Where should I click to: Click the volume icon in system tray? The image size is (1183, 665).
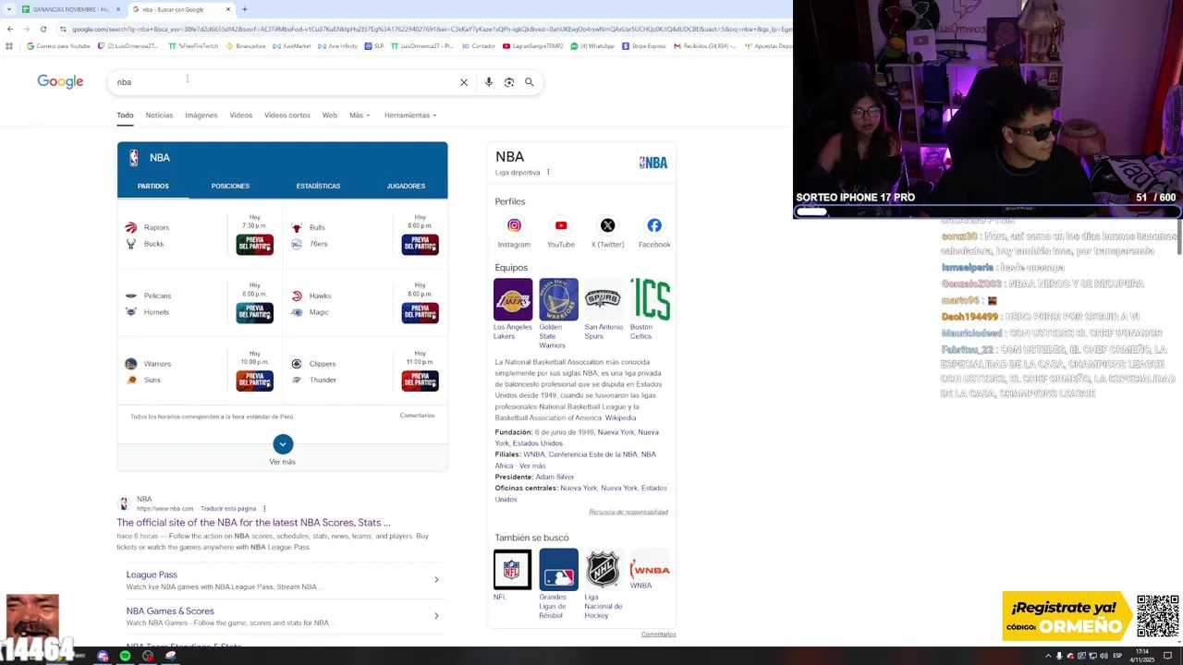coord(1104,656)
